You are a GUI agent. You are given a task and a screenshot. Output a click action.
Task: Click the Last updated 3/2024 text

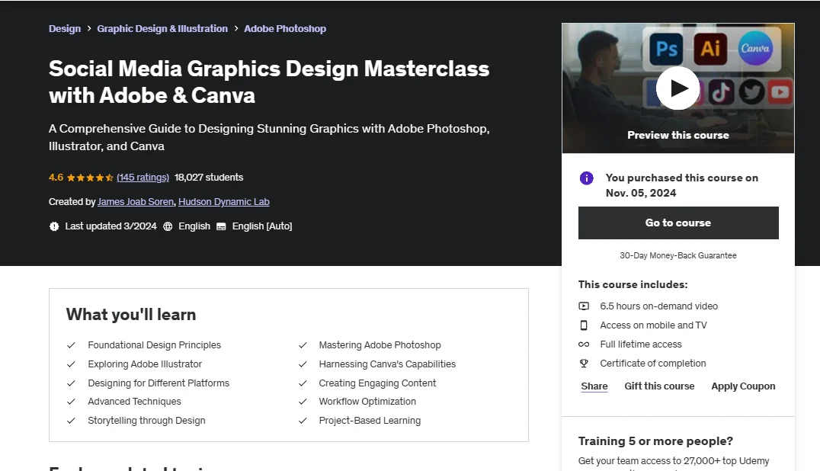coord(111,226)
